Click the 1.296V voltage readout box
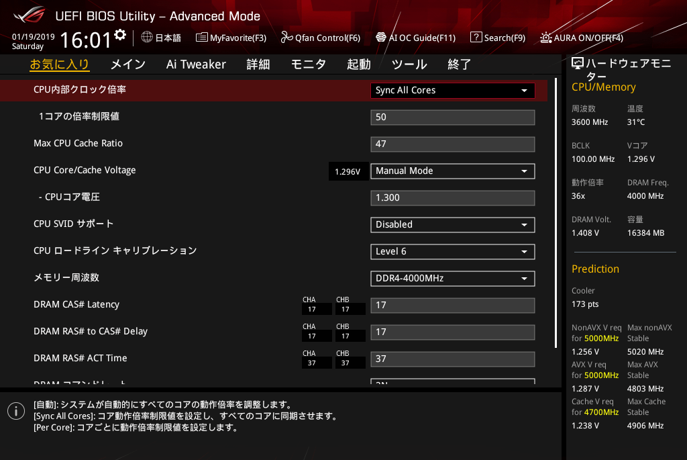 coord(348,171)
